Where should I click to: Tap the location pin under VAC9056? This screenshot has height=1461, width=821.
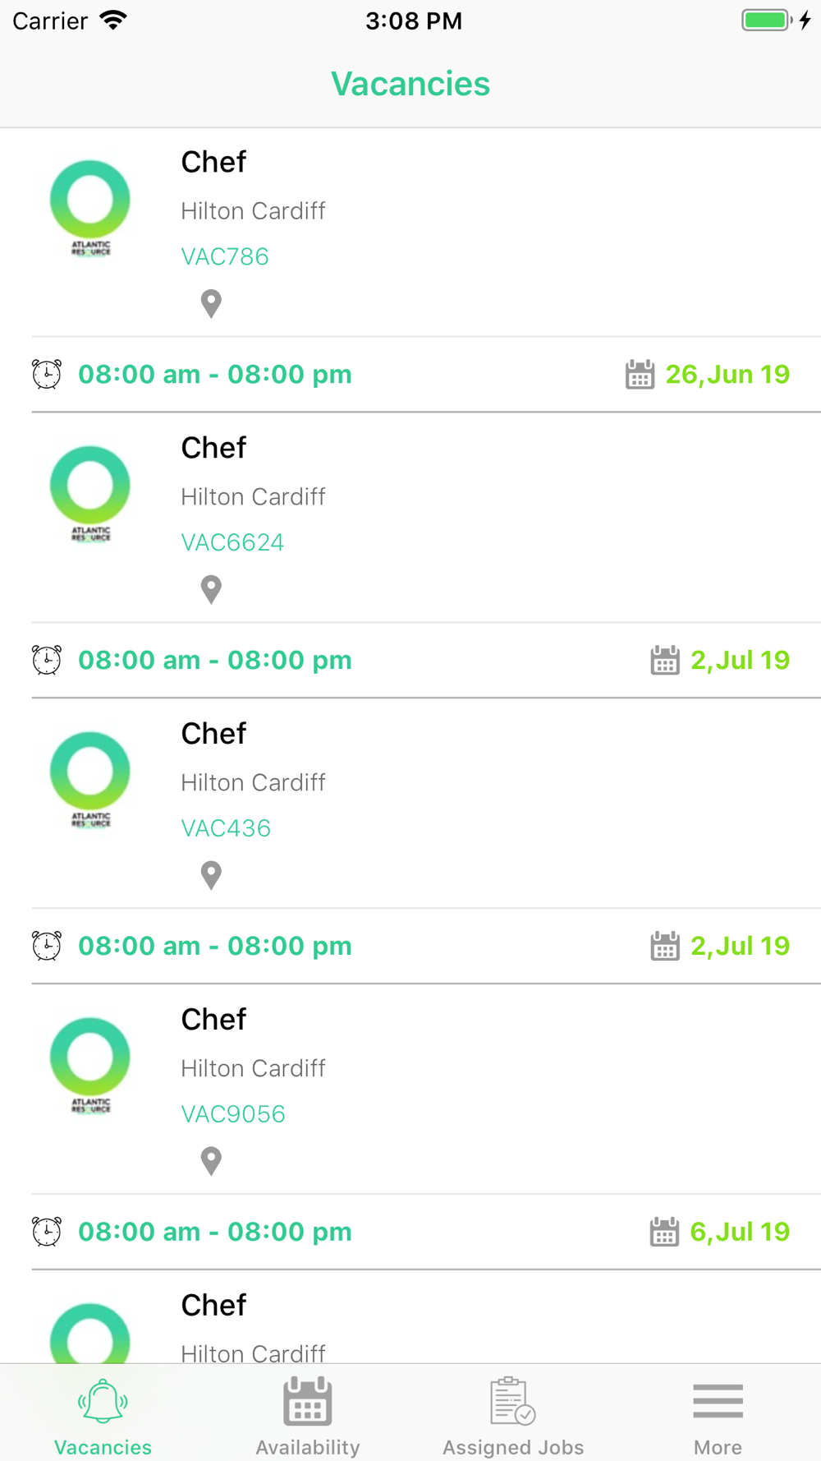[211, 1161]
